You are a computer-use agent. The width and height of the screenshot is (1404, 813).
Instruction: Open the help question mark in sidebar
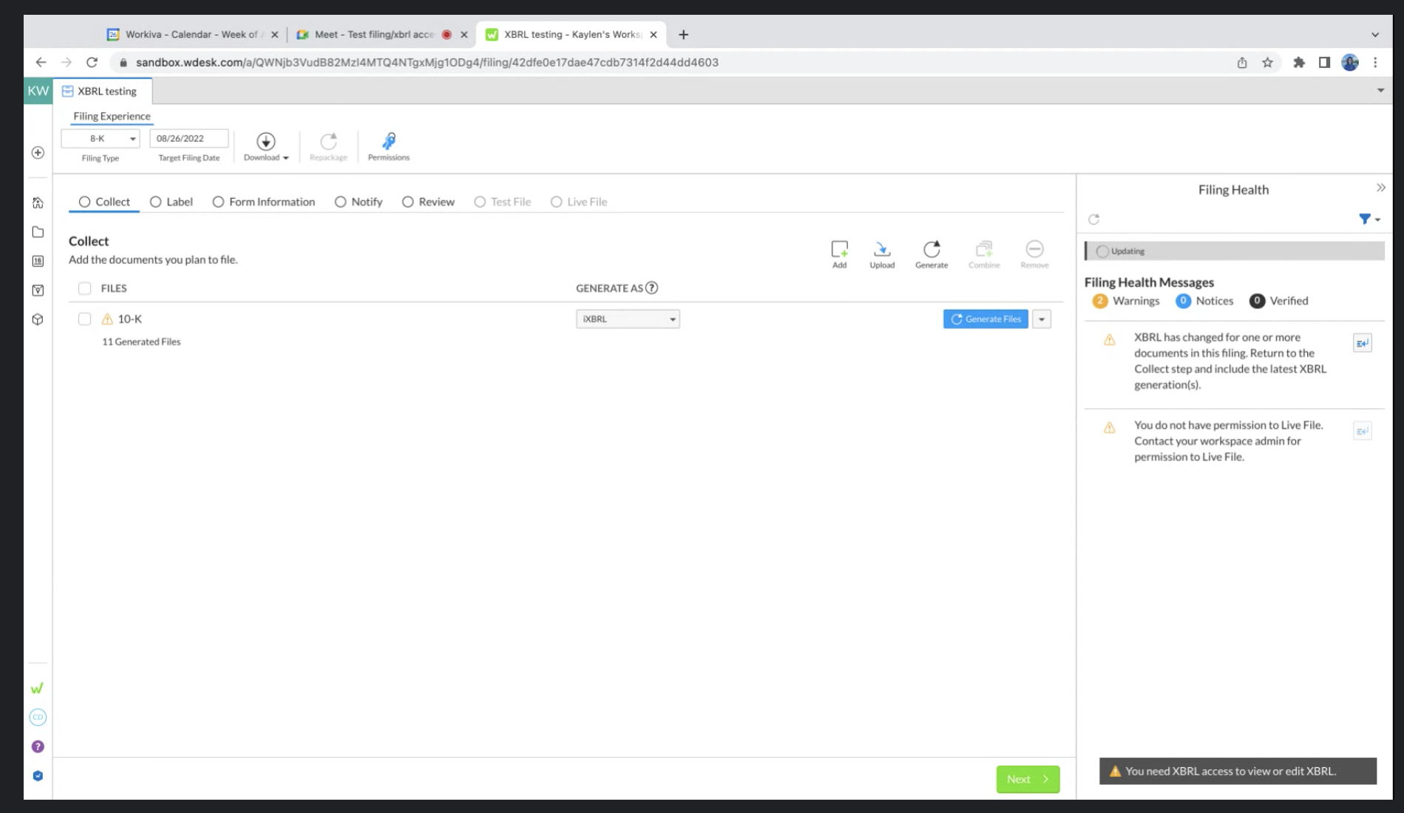coord(38,746)
